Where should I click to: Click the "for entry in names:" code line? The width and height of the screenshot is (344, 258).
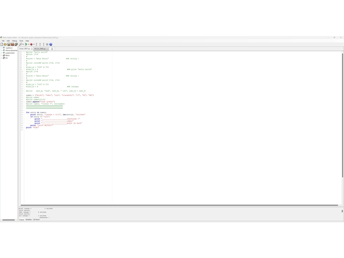click(36, 112)
